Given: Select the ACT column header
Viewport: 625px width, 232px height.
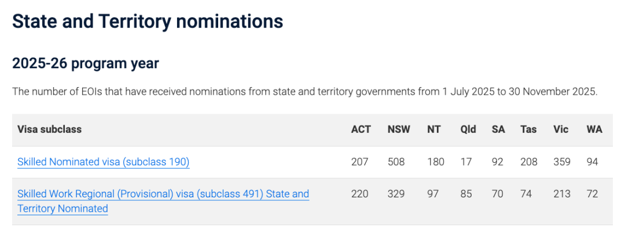Looking at the screenshot, I should pyautogui.click(x=361, y=129).
